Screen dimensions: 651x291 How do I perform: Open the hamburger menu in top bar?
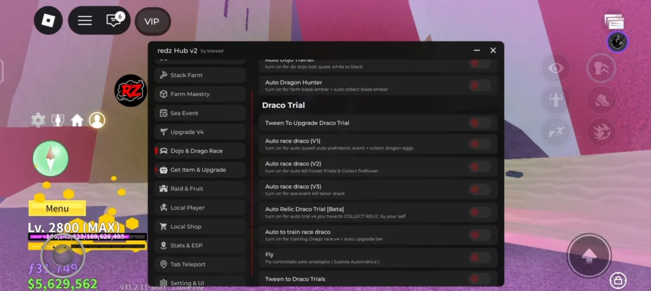tap(85, 20)
